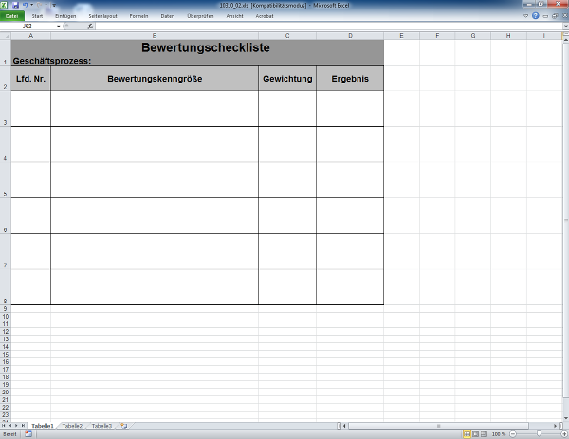Click the zoom level 100 % button
Screen dimensions: 569x439
[499, 433]
